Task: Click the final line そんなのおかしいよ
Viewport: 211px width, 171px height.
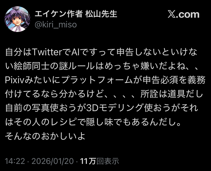Action: (45, 136)
